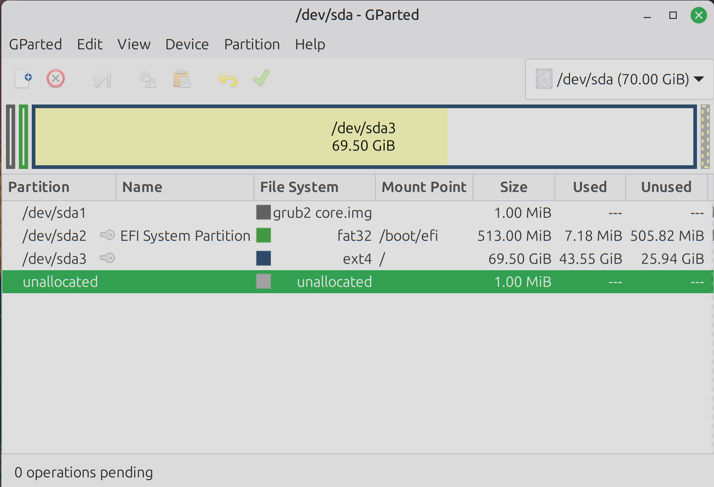Click the 505.82 MiB unused value
Screen dimensions: 714x487
tap(667, 236)
